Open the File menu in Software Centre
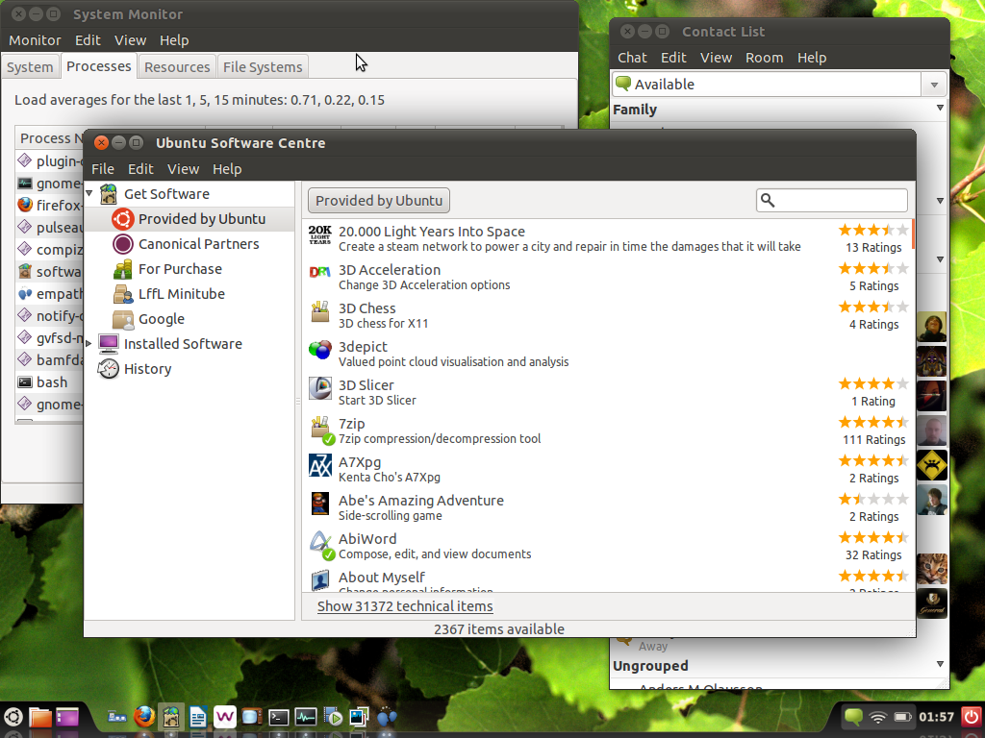985x738 pixels. pos(102,169)
